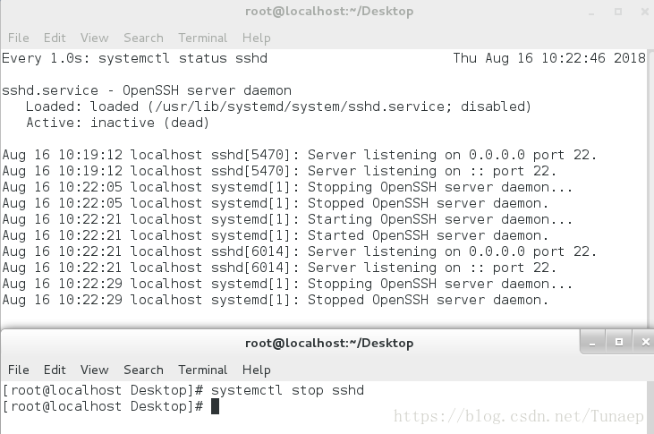This screenshot has height=434, width=654.
Task: Click the 'systemctl stop sshd' command line
Action: tap(183, 390)
